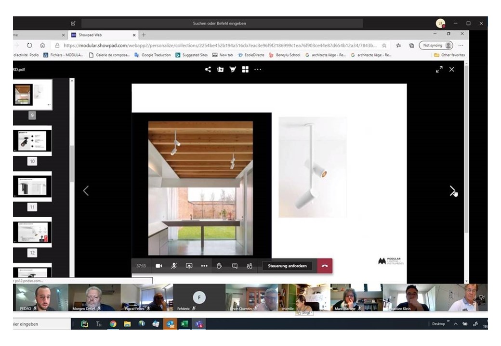Hang up the call with the red button
Viewport: 501px width, 346px height.
tap(325, 266)
